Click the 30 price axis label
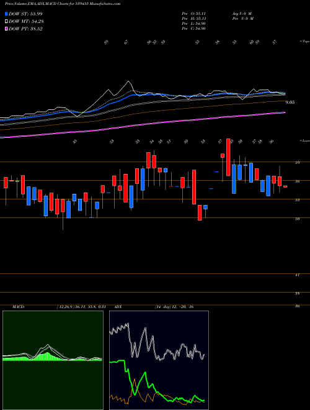This screenshot has height=410, width=310. 297,219
